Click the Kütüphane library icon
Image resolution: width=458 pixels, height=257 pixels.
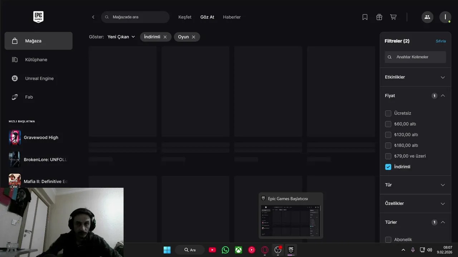click(15, 60)
